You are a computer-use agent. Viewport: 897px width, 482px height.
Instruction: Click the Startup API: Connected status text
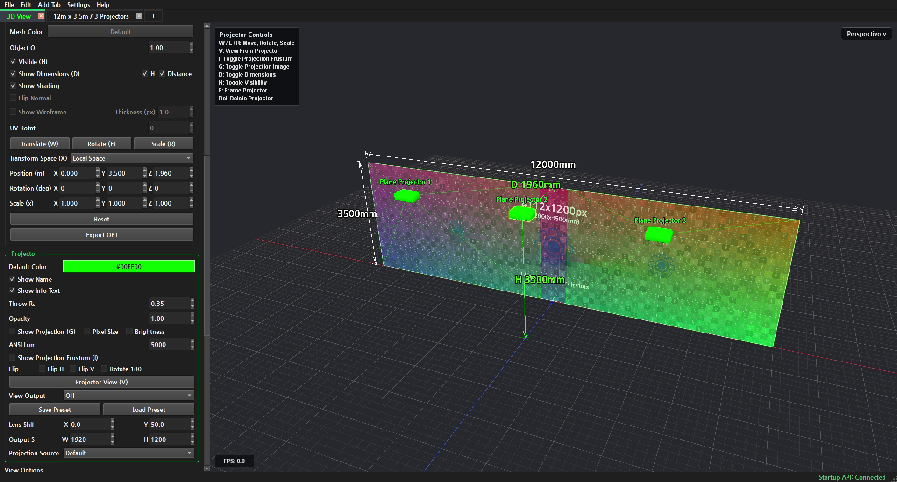coord(852,477)
